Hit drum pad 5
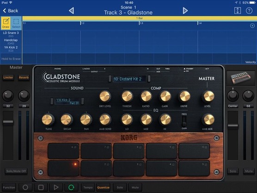This screenshot has height=193, width=257. pyautogui.click(x=194, y=168)
